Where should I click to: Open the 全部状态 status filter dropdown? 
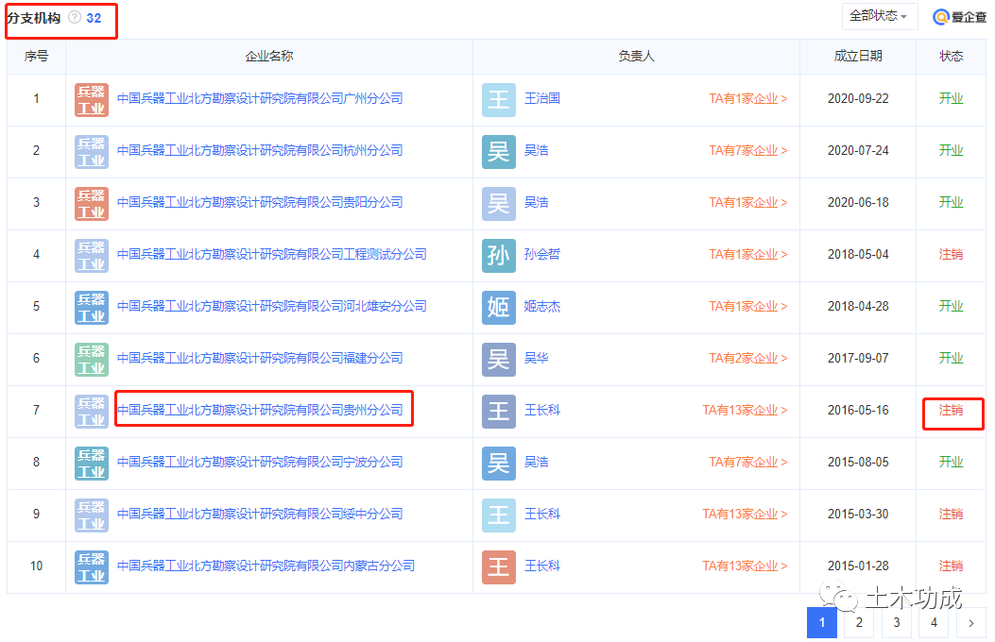(x=879, y=16)
